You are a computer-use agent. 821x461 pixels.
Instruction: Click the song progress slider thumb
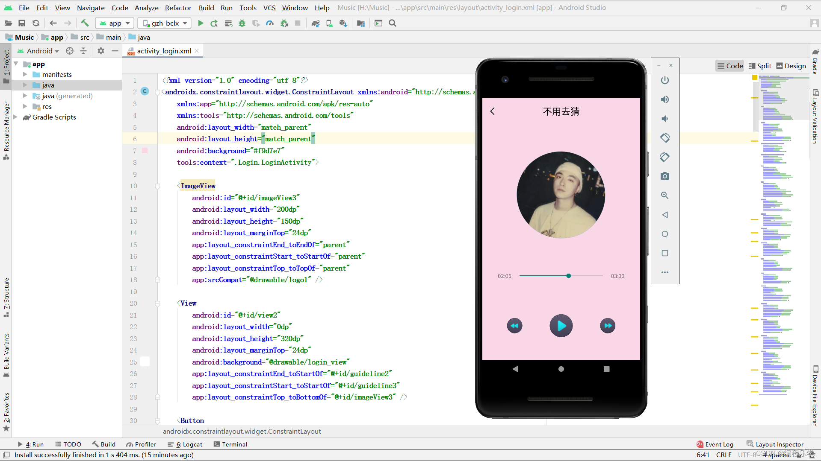point(568,276)
